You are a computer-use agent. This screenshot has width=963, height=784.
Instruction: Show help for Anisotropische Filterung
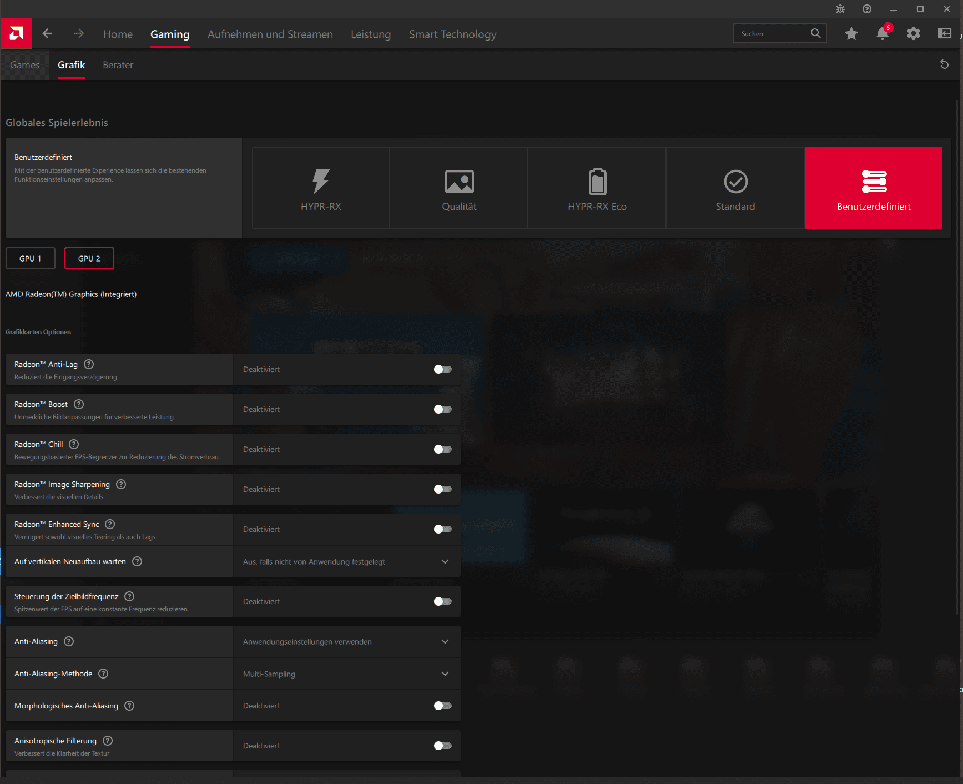coord(108,741)
